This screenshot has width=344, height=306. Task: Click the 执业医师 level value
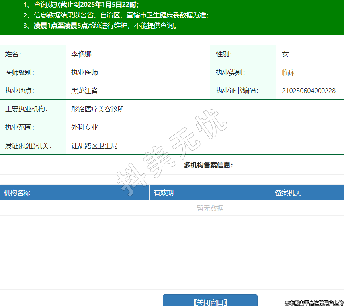coord(84,72)
